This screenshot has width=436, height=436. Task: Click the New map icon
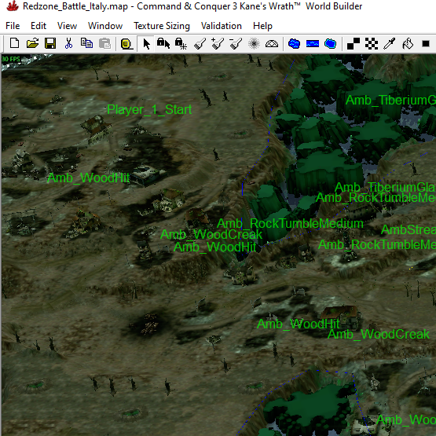pos(14,44)
